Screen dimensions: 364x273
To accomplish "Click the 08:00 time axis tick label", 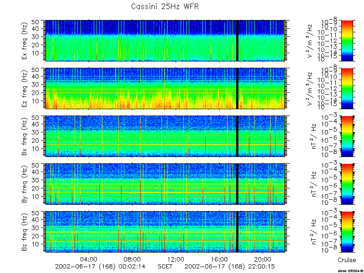I will pos(132,259).
